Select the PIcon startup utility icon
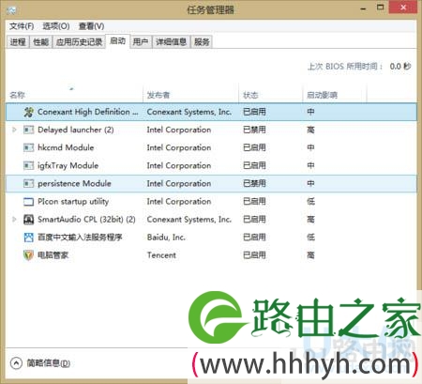The image size is (422, 384). pos(28,202)
